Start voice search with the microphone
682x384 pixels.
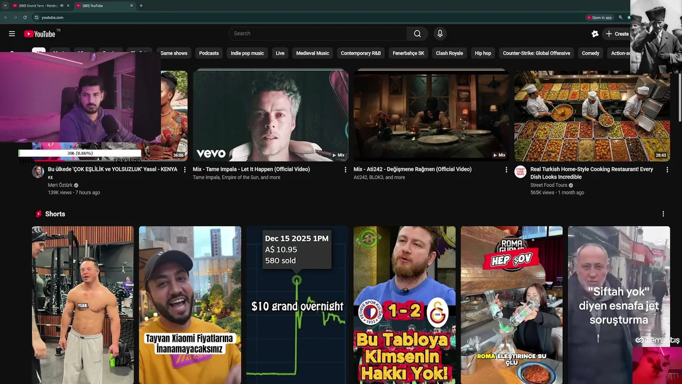click(x=440, y=34)
